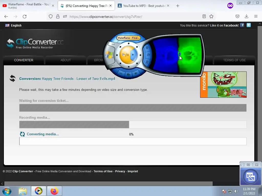
Task: Click the Windows Media Player taskbar icon
Action: click(38, 191)
